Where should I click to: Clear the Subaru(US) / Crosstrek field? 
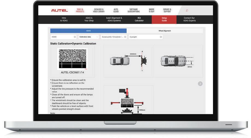coord(125,37)
